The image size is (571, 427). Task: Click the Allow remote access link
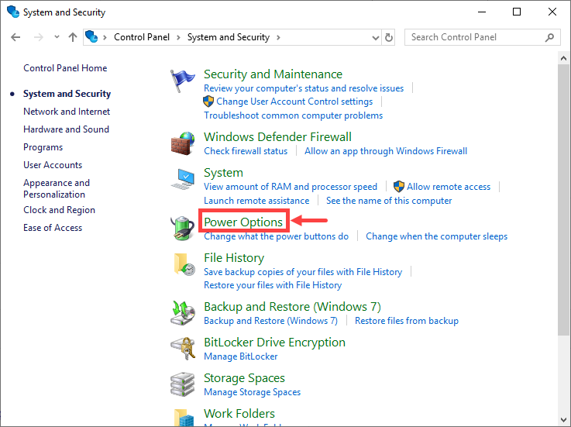(449, 187)
